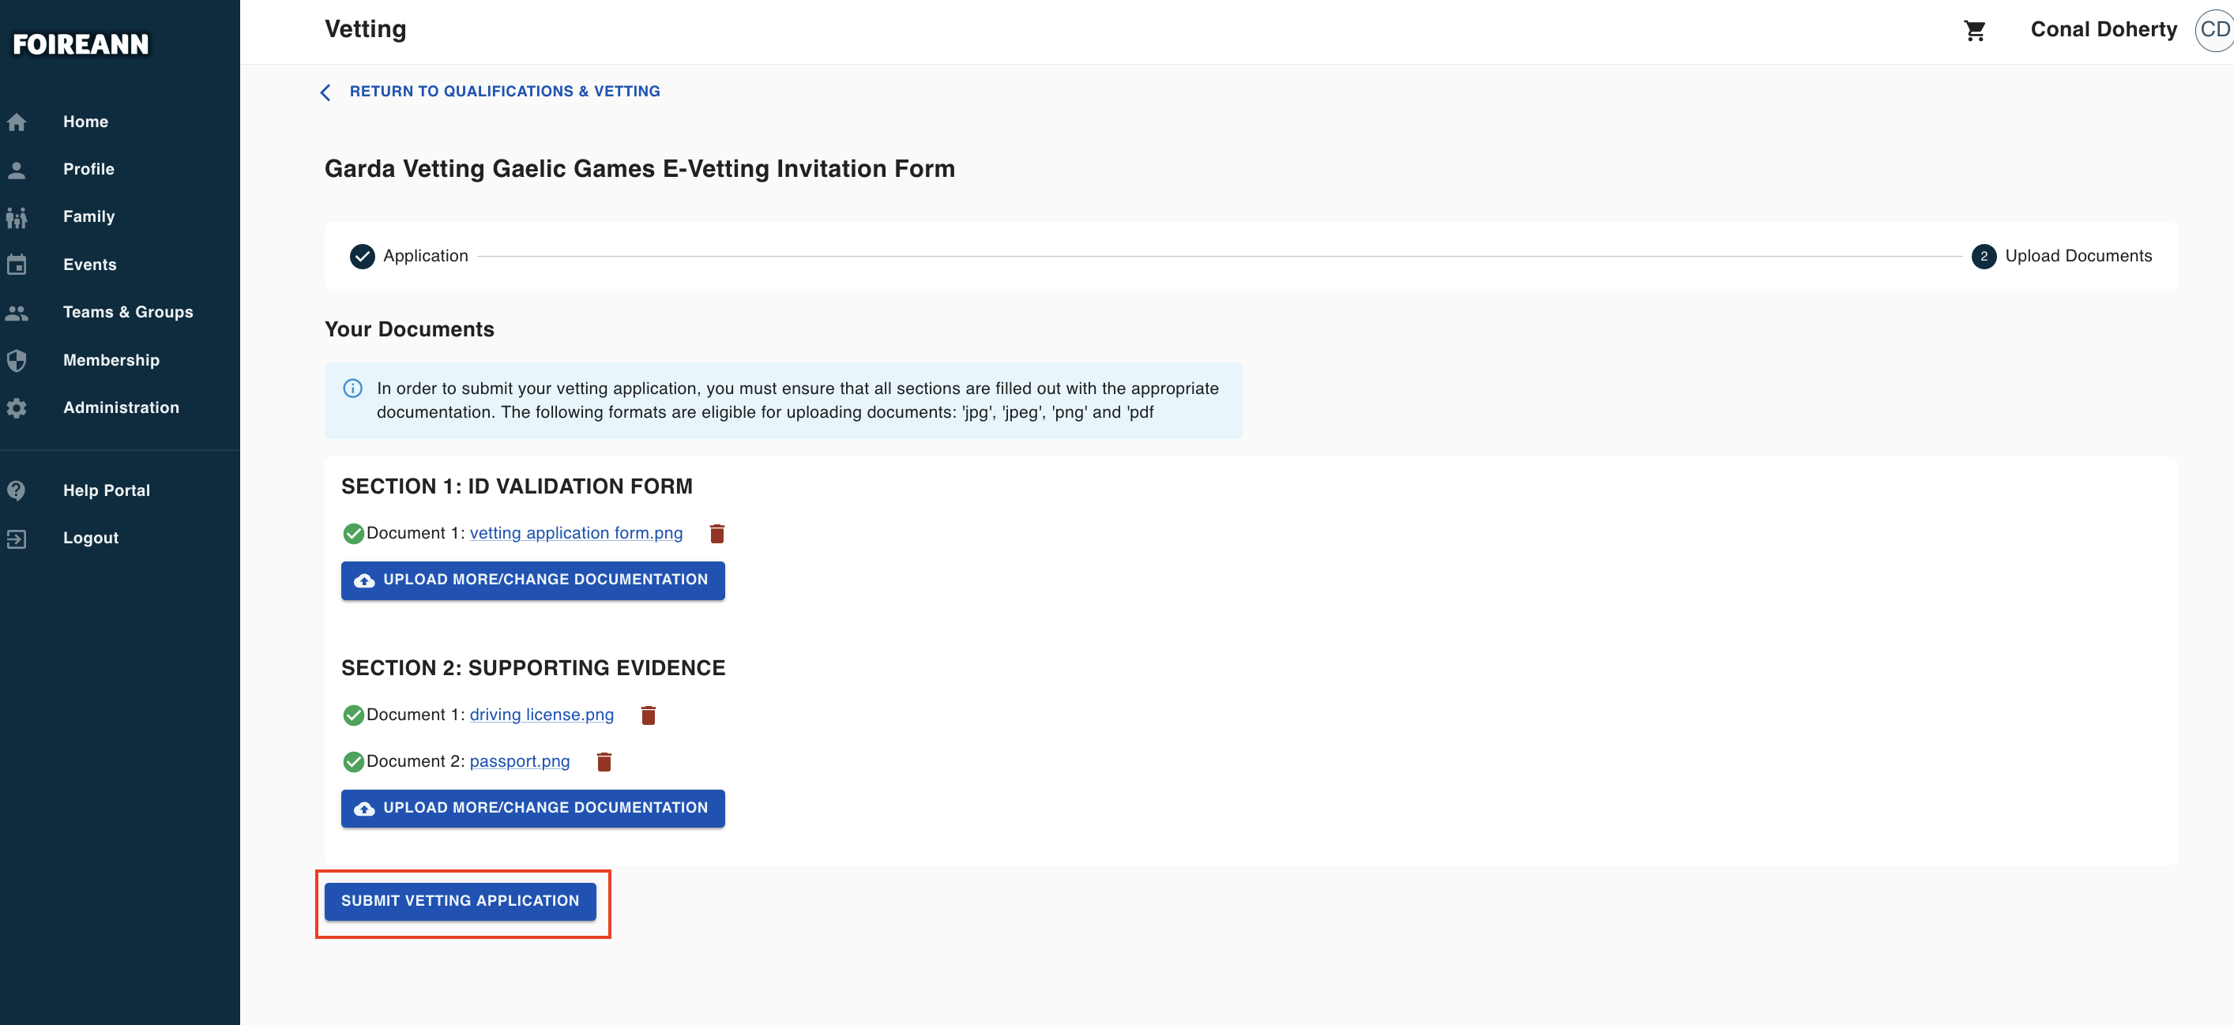
Task: Click the Conal Doherty user name
Action: [2103, 29]
